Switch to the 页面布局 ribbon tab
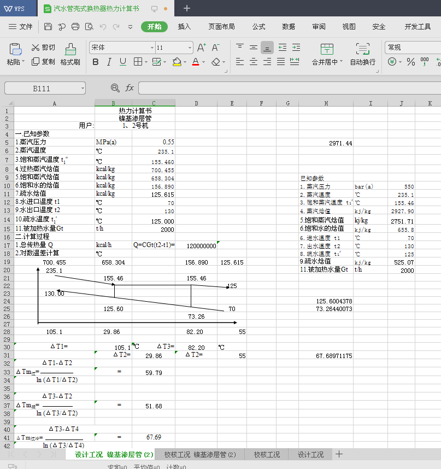Screen dimensions: 441x469 [221, 27]
